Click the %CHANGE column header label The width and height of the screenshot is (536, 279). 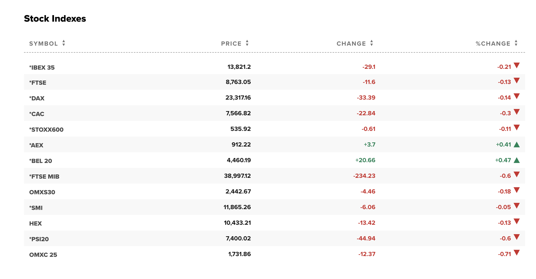point(493,44)
